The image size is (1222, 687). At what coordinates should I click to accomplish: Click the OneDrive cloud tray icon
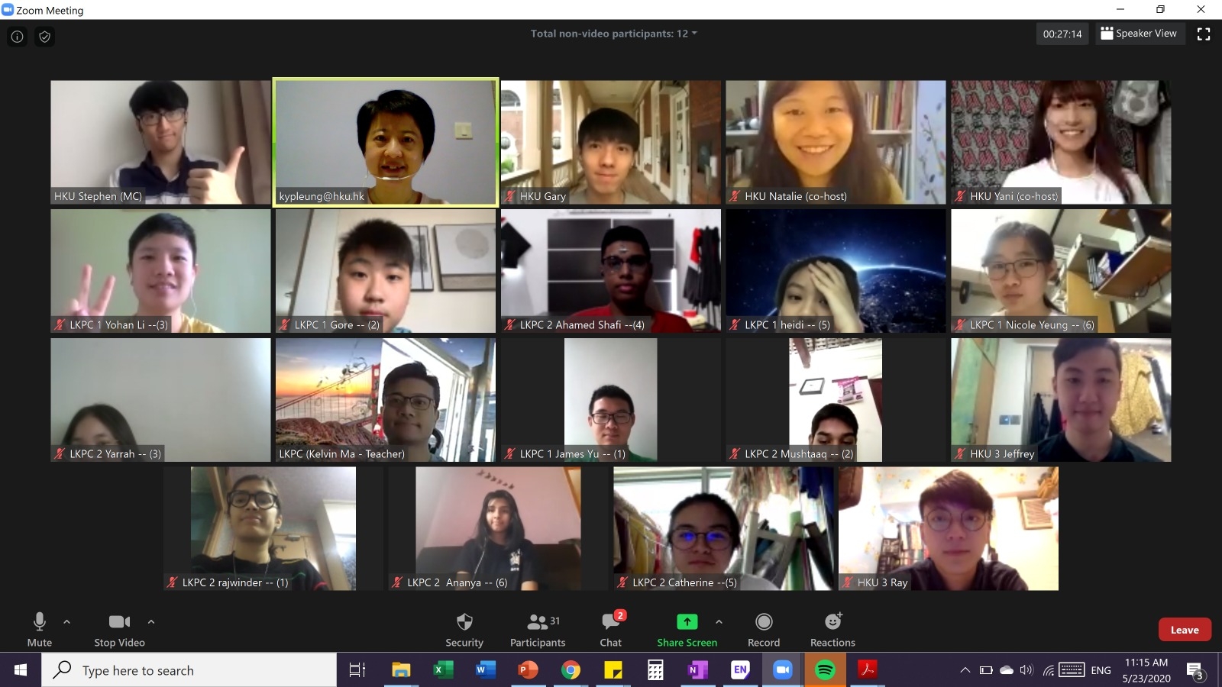1007,670
